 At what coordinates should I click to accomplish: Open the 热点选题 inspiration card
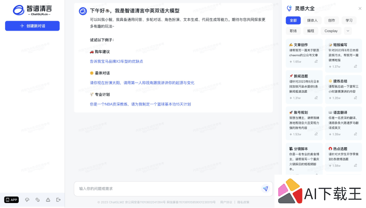click(344, 157)
